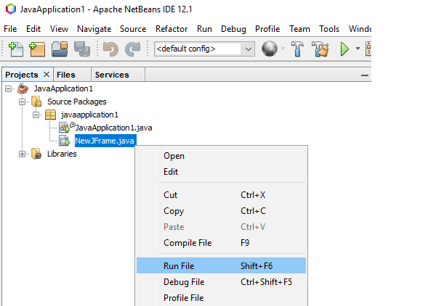
Task: Open the default config dropdown
Action: (249, 49)
